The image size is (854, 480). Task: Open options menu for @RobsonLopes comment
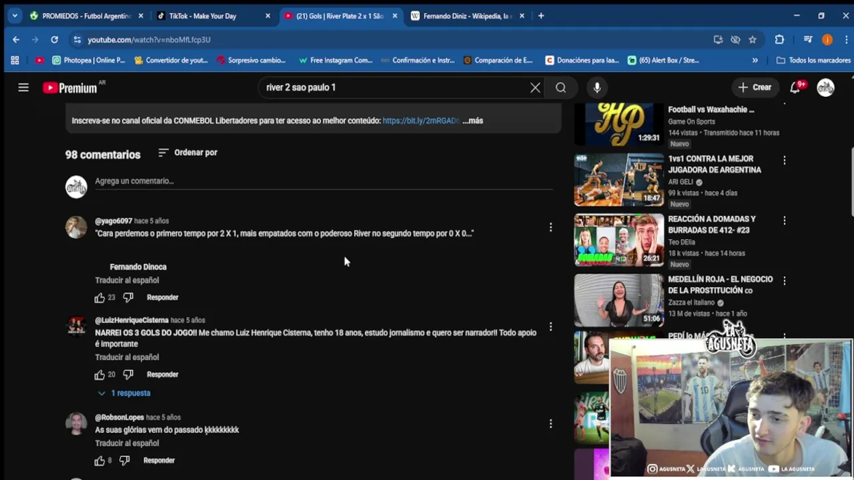(x=550, y=424)
